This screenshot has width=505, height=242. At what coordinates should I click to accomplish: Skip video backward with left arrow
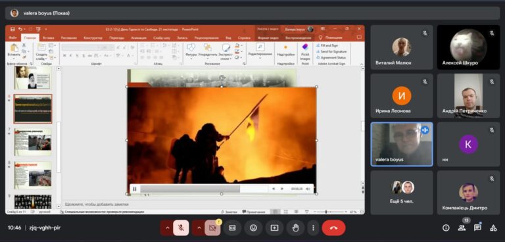pos(274,189)
